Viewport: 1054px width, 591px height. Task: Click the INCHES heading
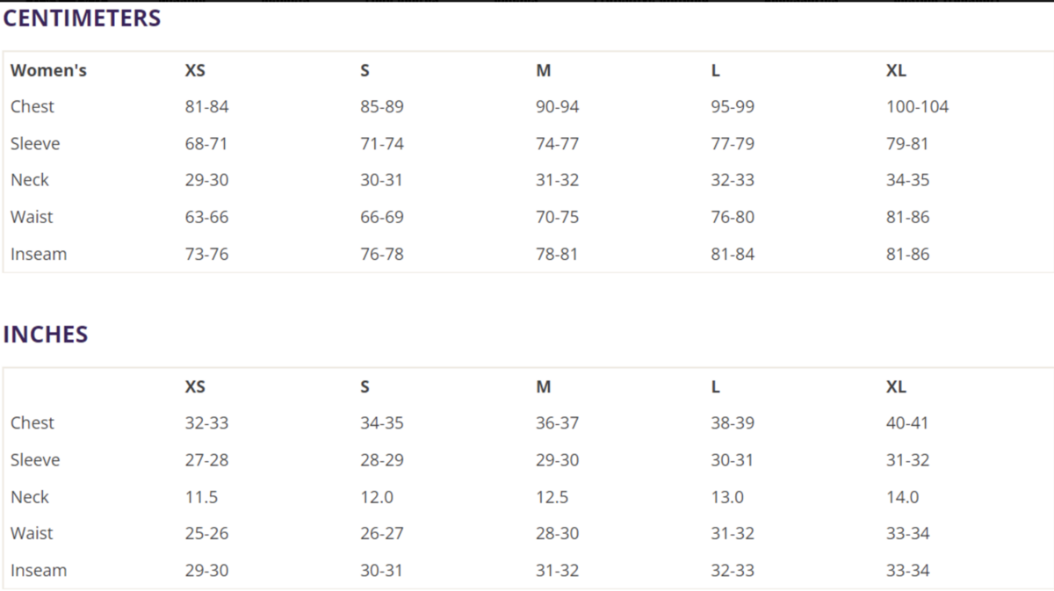46,335
